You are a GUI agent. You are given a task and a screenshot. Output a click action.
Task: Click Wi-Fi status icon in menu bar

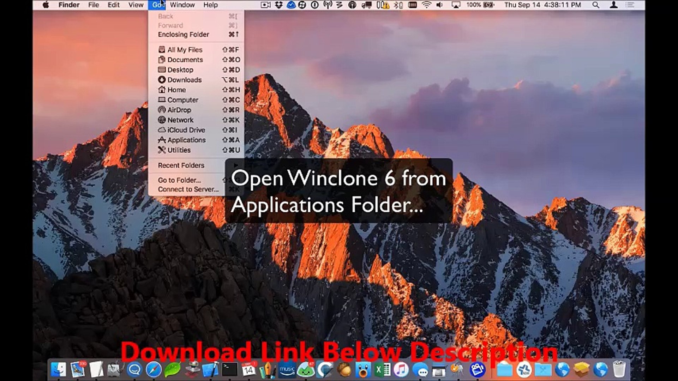426,5
